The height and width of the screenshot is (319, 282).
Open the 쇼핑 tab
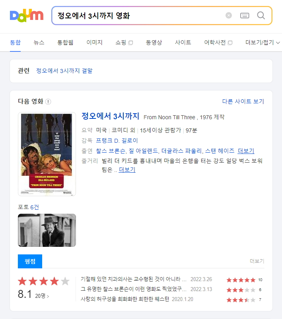121,42
